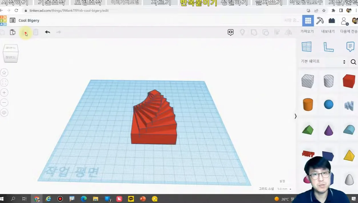
Task: Select the scribble shape
Action: point(349,106)
